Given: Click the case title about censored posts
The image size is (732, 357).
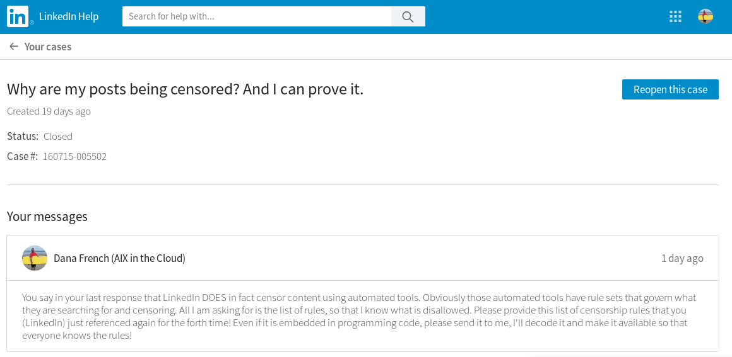Looking at the screenshot, I should [186, 89].
